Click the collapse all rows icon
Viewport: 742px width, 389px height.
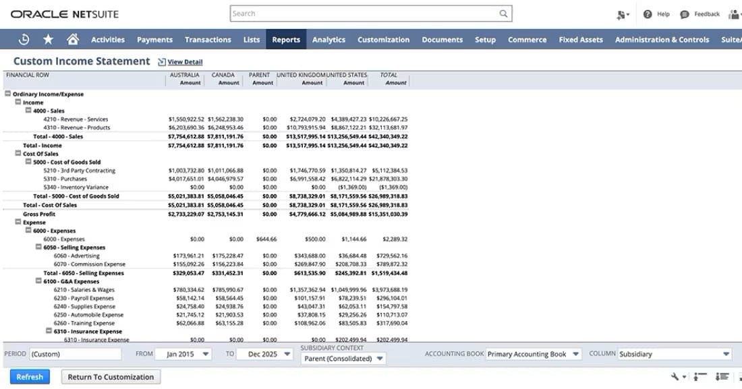(x=700, y=377)
